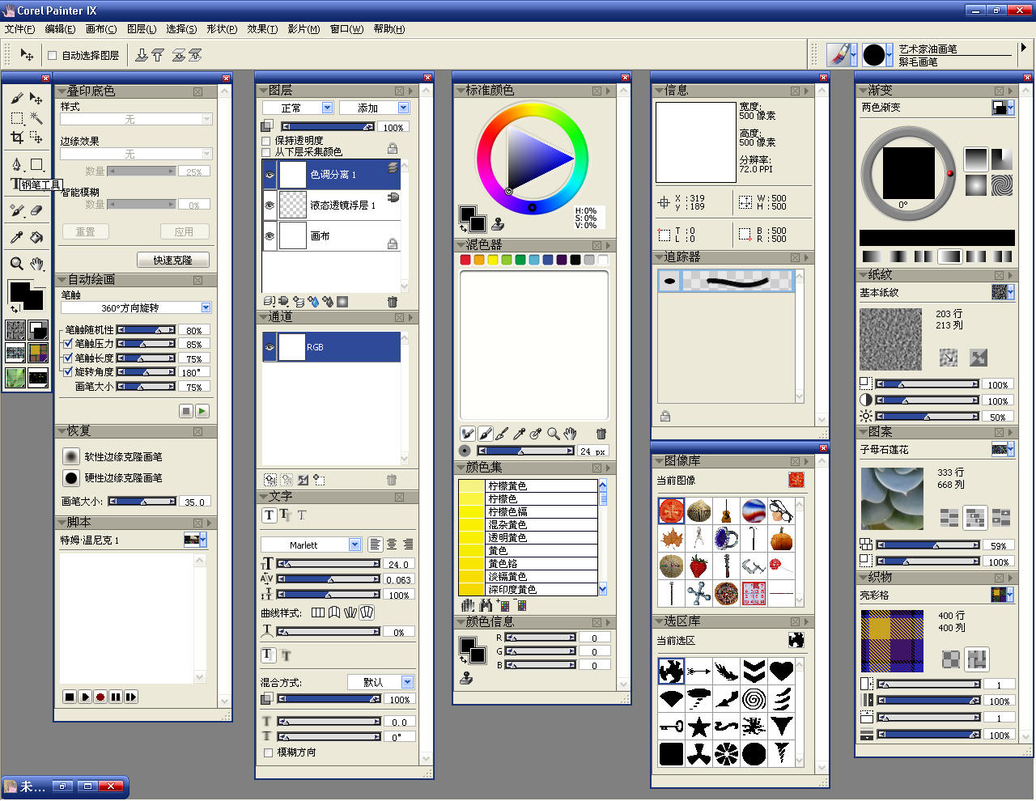Select the Rectangular Selection tool
The height and width of the screenshot is (801, 1036).
pyautogui.click(x=16, y=118)
